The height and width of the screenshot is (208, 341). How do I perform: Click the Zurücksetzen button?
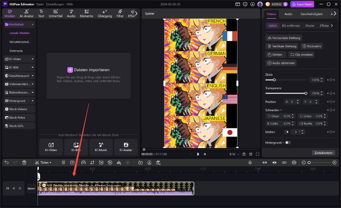point(323,153)
